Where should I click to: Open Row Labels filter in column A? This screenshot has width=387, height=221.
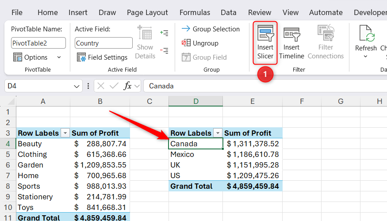(65, 133)
